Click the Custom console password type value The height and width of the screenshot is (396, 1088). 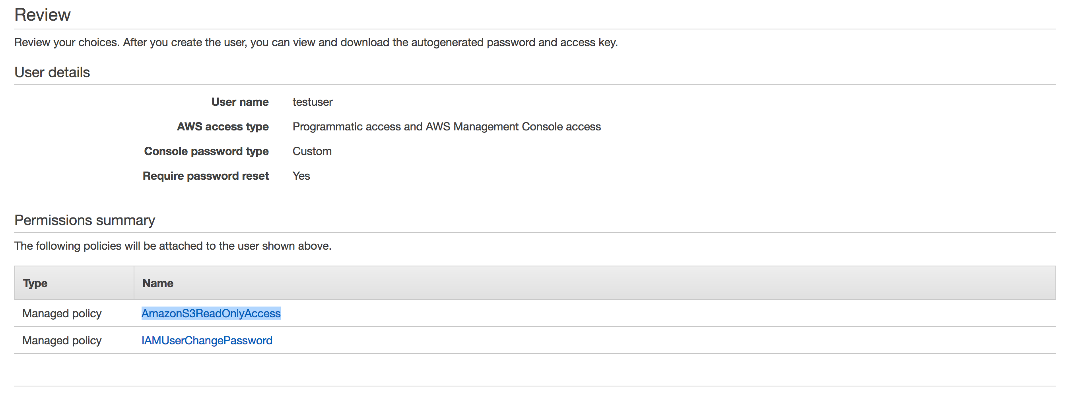pos(312,151)
